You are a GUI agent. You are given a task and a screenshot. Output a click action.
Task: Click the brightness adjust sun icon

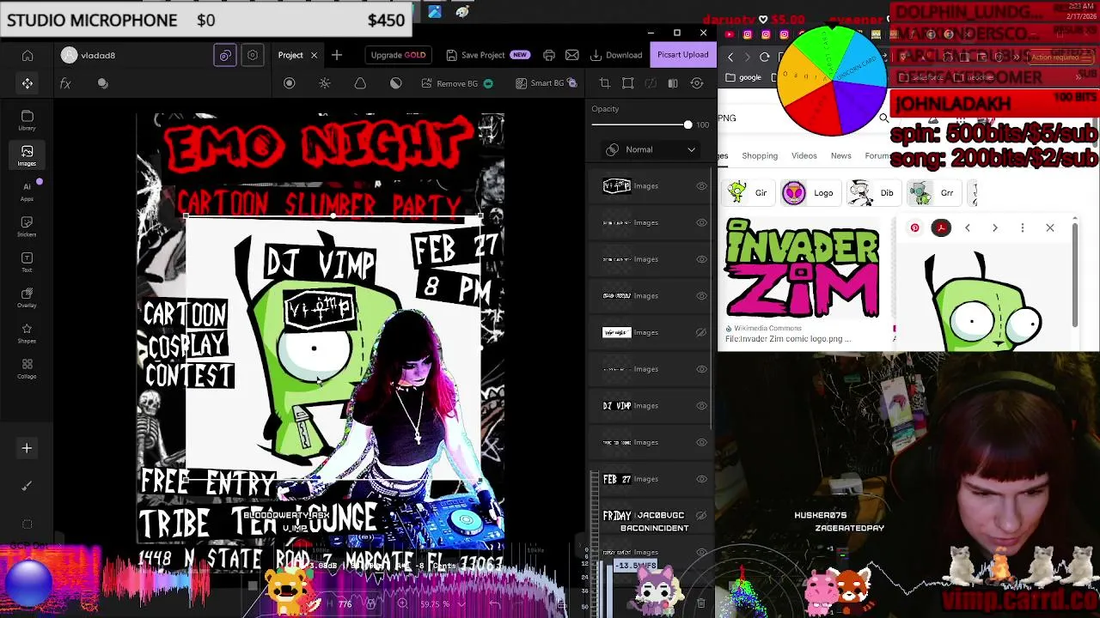tap(325, 83)
